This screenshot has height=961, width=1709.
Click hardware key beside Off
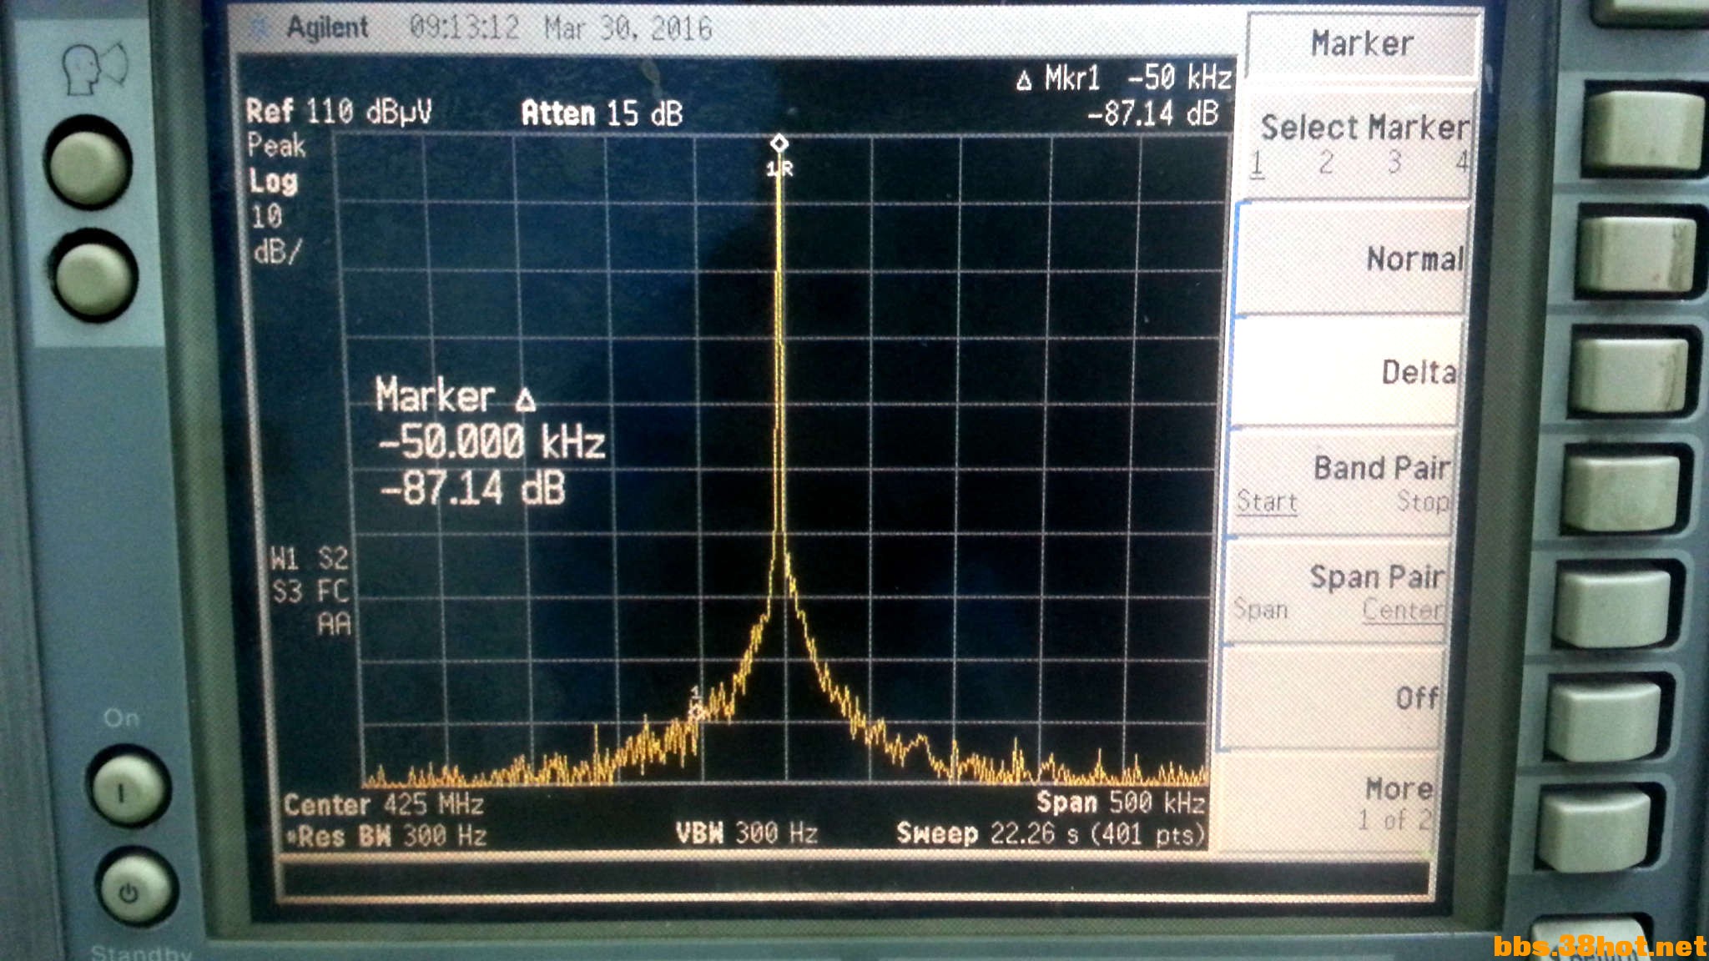[x=1605, y=720]
